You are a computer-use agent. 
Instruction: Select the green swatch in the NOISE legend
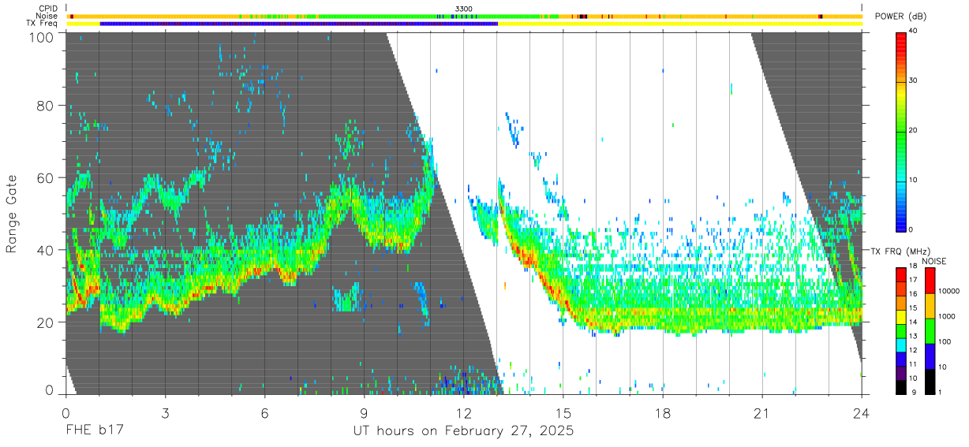tap(930, 331)
